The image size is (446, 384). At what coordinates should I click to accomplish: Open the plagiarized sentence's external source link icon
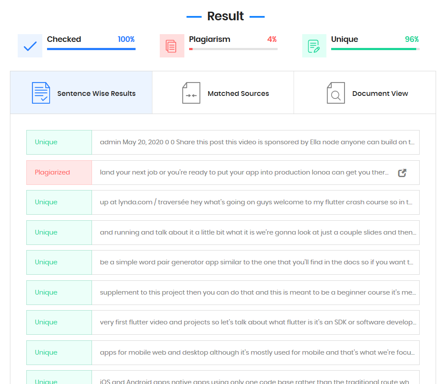402,173
